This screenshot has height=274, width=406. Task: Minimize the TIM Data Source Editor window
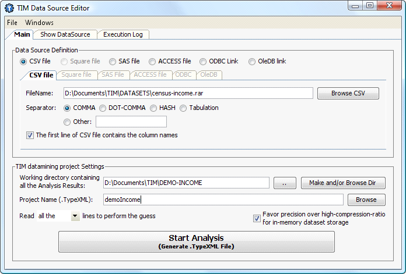tap(355, 6)
